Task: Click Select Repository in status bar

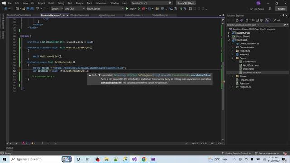Action: 267,153
